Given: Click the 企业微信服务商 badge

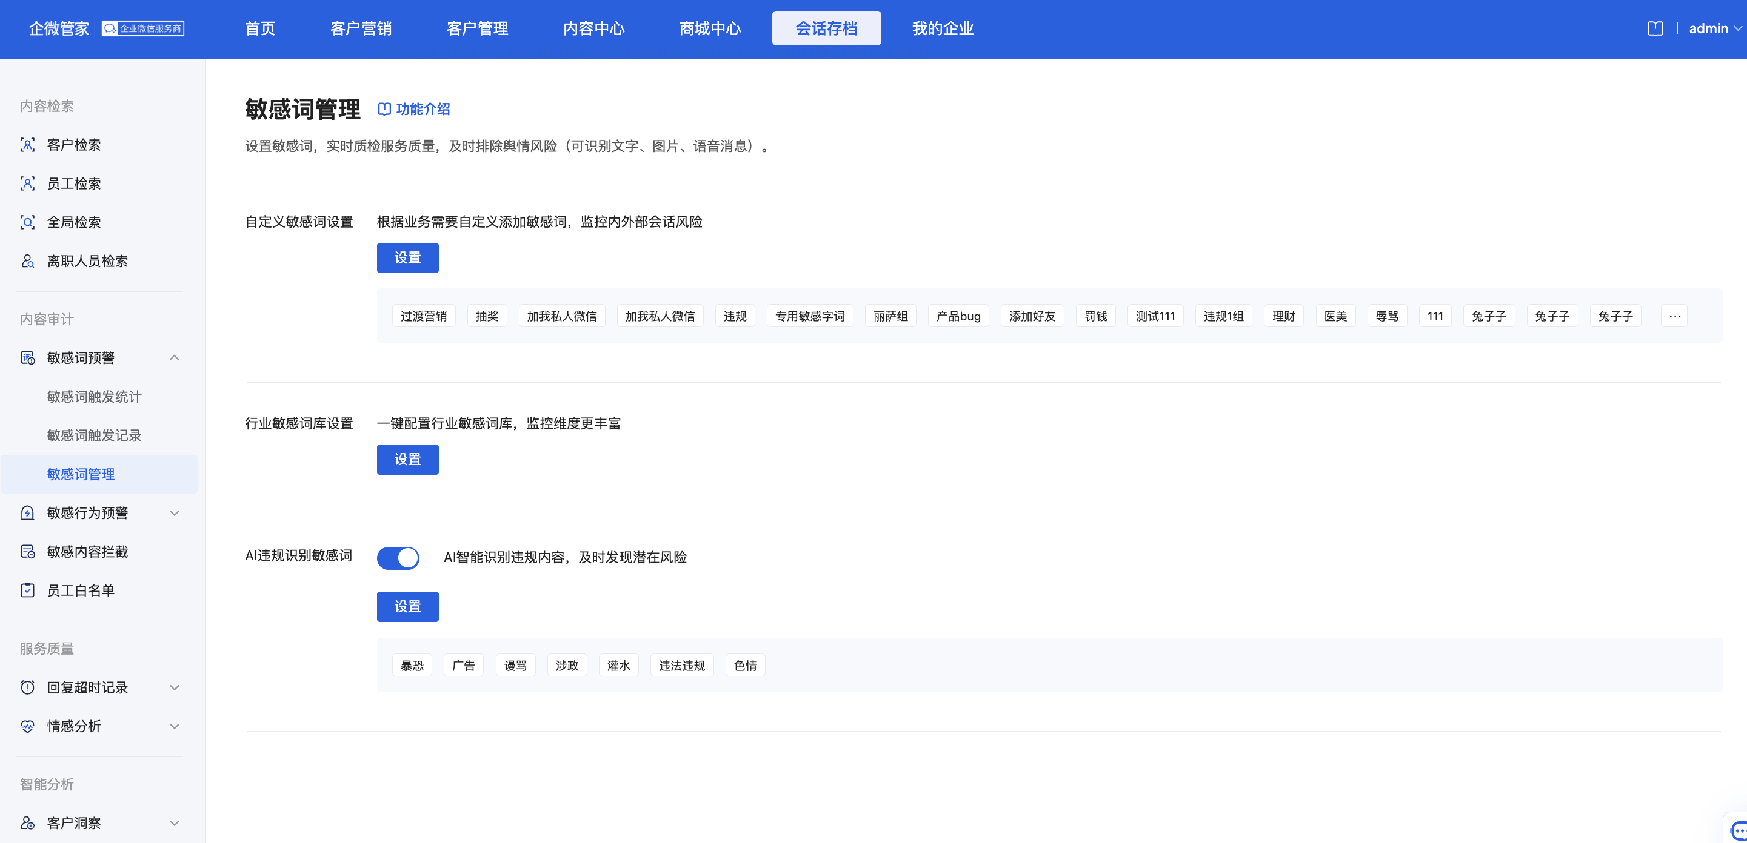Looking at the screenshot, I should (143, 28).
